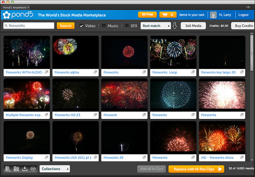Click the sort direction down arrow
The height and width of the screenshot is (177, 255).
pos(175,26)
